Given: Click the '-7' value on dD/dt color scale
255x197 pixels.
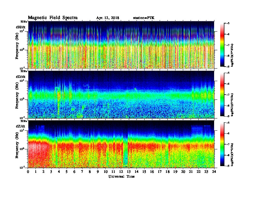Looking at the screenshot, I should [228, 95].
